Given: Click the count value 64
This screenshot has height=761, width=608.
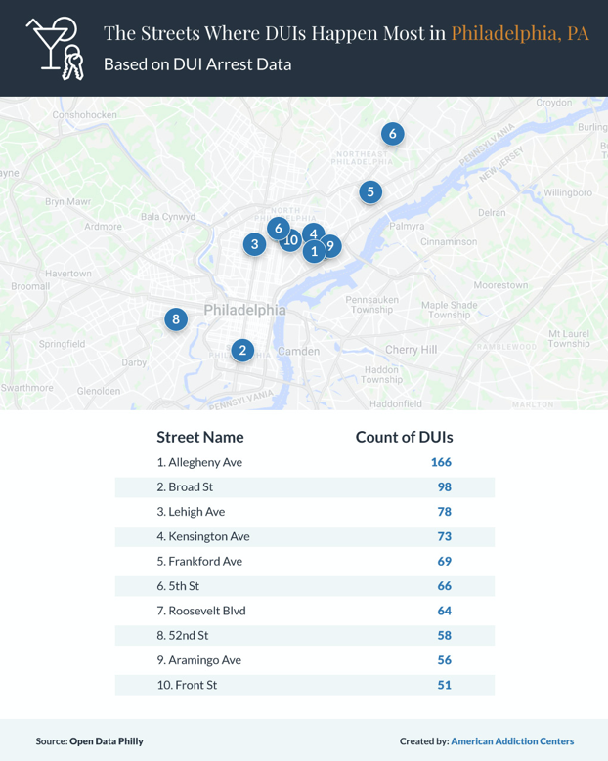Looking at the screenshot, I should pyautogui.click(x=445, y=611).
